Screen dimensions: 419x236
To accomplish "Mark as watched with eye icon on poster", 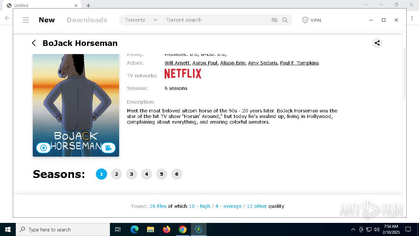I will click(44, 148).
